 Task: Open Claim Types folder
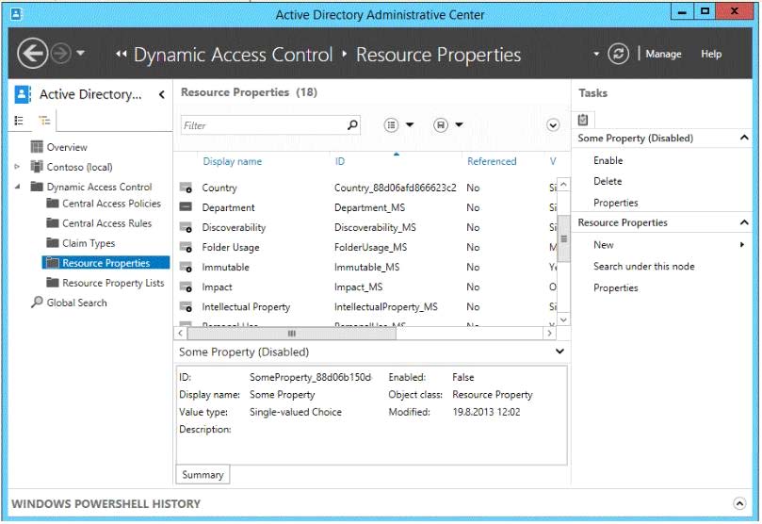89,243
